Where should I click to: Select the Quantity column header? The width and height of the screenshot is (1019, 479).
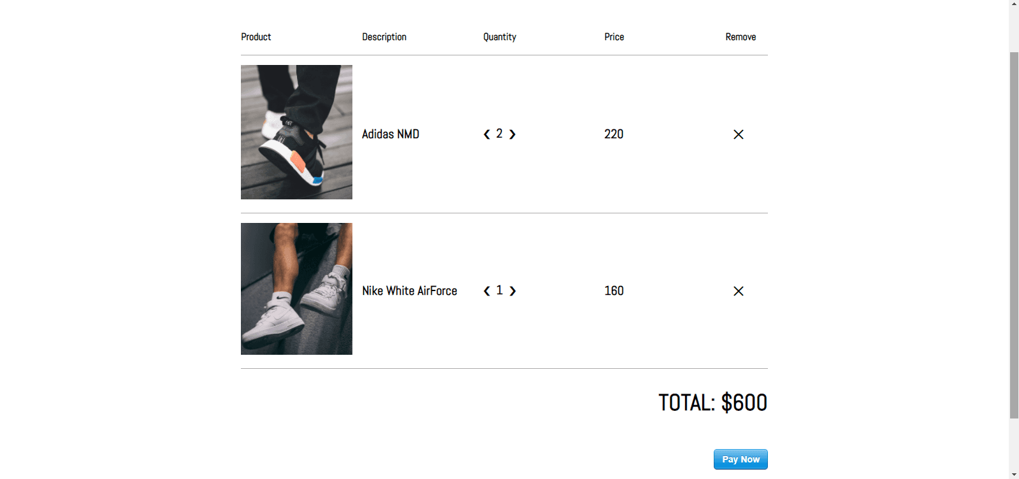pos(500,37)
